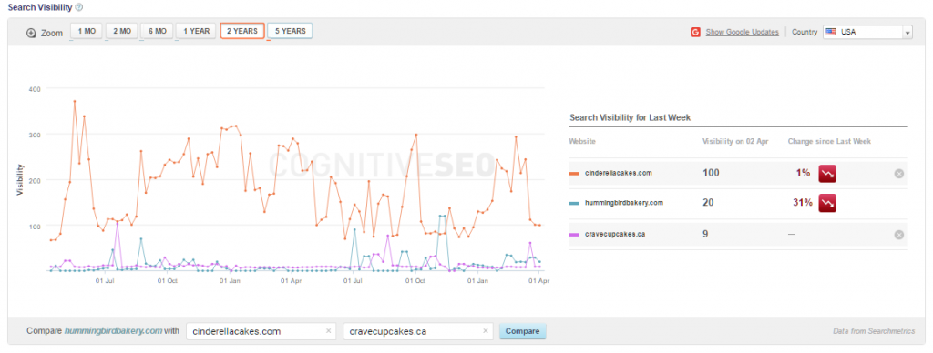Click the Change since Last Week header
This screenshot has width=933, height=353.
[x=829, y=141]
